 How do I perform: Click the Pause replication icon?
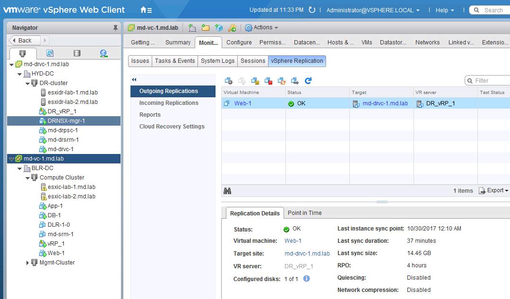click(255, 81)
